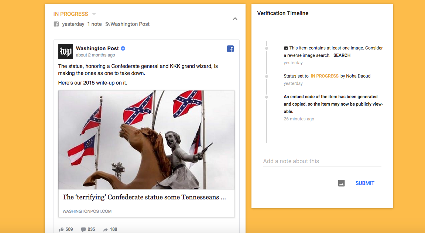The width and height of the screenshot is (425, 233).
Task: Open the Facebook logo on embedded post
Action: [x=230, y=49]
